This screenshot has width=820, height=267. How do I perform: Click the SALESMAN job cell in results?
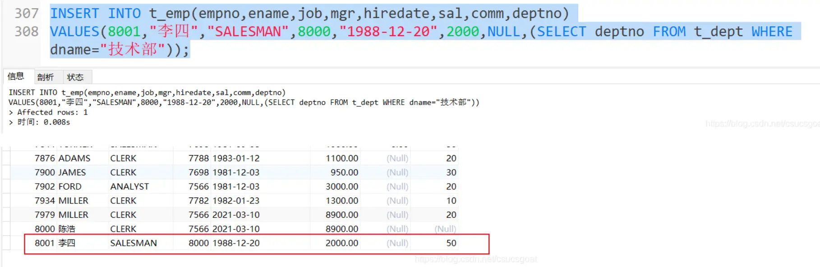pos(134,243)
